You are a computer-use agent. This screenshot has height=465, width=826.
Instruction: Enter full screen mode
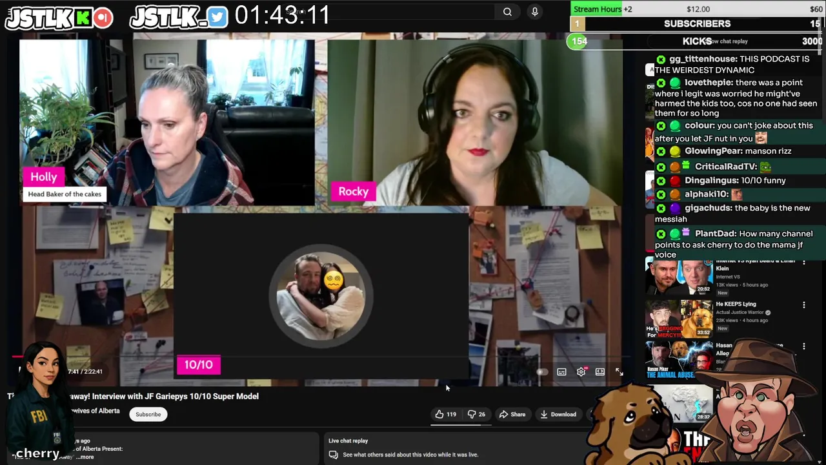619,372
